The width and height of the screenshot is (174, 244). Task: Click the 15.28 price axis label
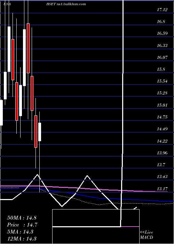coord(162,93)
